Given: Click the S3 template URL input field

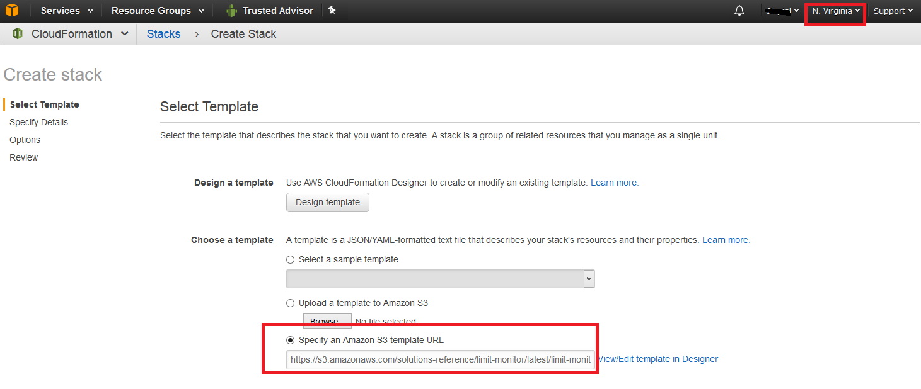Looking at the screenshot, I should pos(440,359).
